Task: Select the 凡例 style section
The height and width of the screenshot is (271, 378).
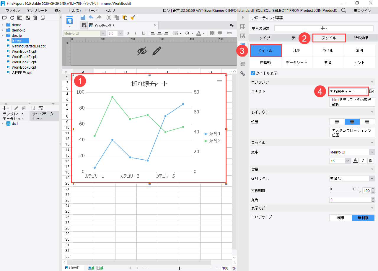Action: tap(297, 51)
